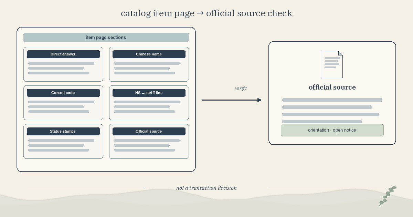Click the 'official source' heading text

point(332,87)
